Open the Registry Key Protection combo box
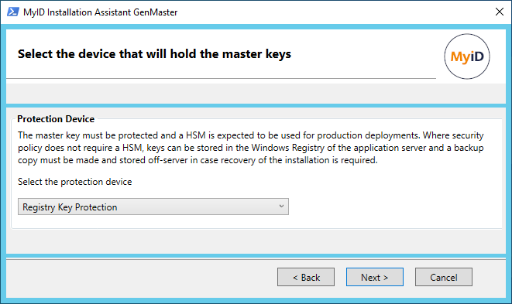512x304 pixels. pos(153,207)
